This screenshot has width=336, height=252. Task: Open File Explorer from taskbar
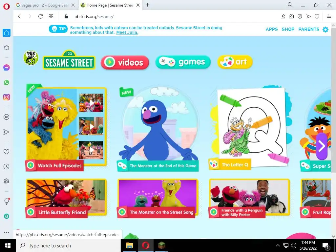click(129, 245)
